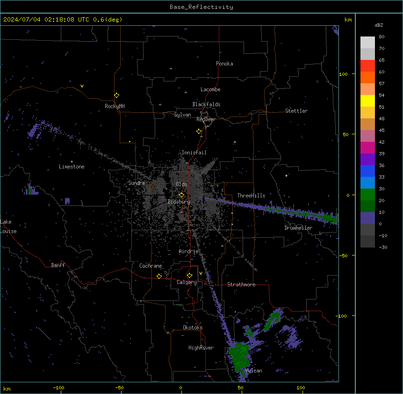
Task: Click the ThreeHills label
Action: pyautogui.click(x=251, y=196)
